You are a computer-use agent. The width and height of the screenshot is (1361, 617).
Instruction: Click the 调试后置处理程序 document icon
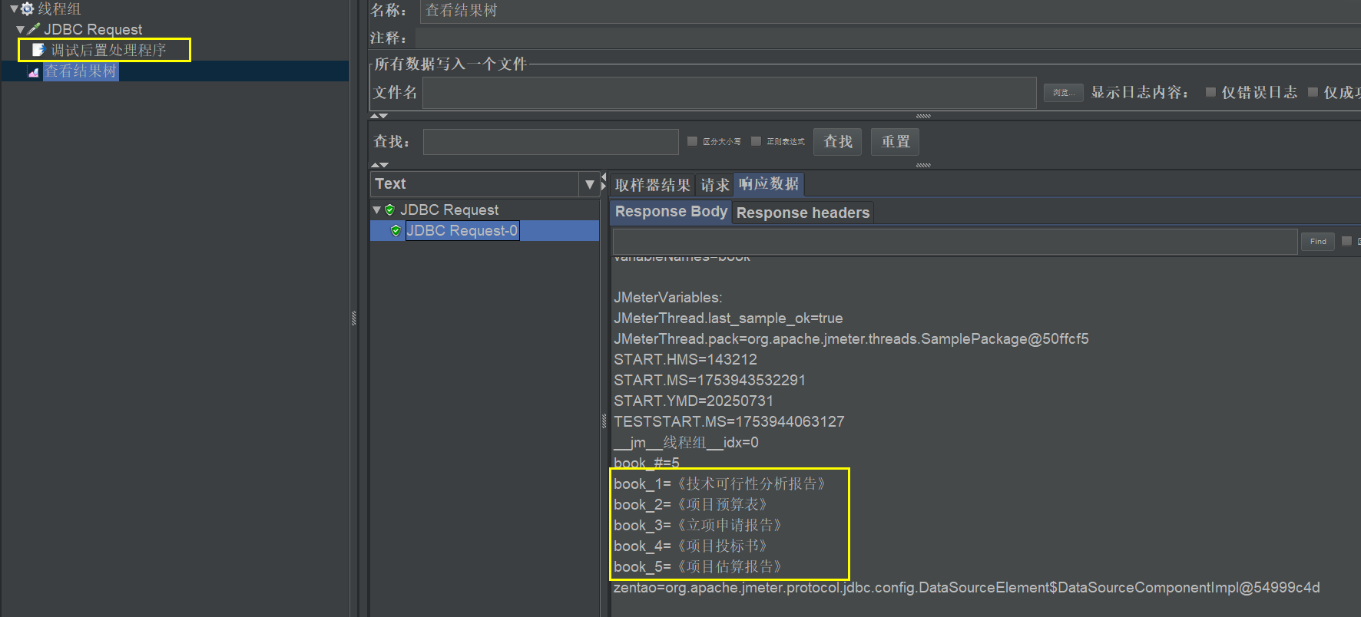[x=38, y=50]
